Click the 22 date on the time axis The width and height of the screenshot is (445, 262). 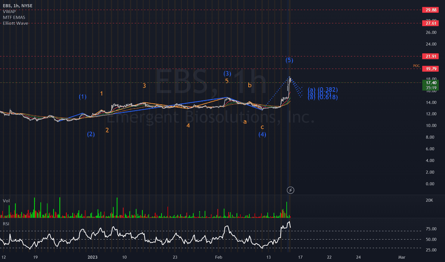point(329,257)
